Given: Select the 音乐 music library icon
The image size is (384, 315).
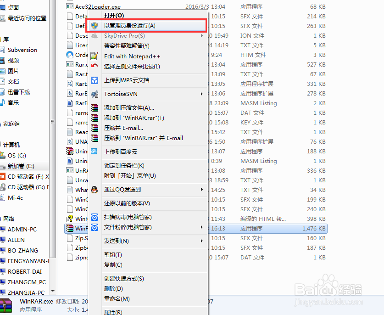Looking at the screenshot, I should click(x=2, y=102).
